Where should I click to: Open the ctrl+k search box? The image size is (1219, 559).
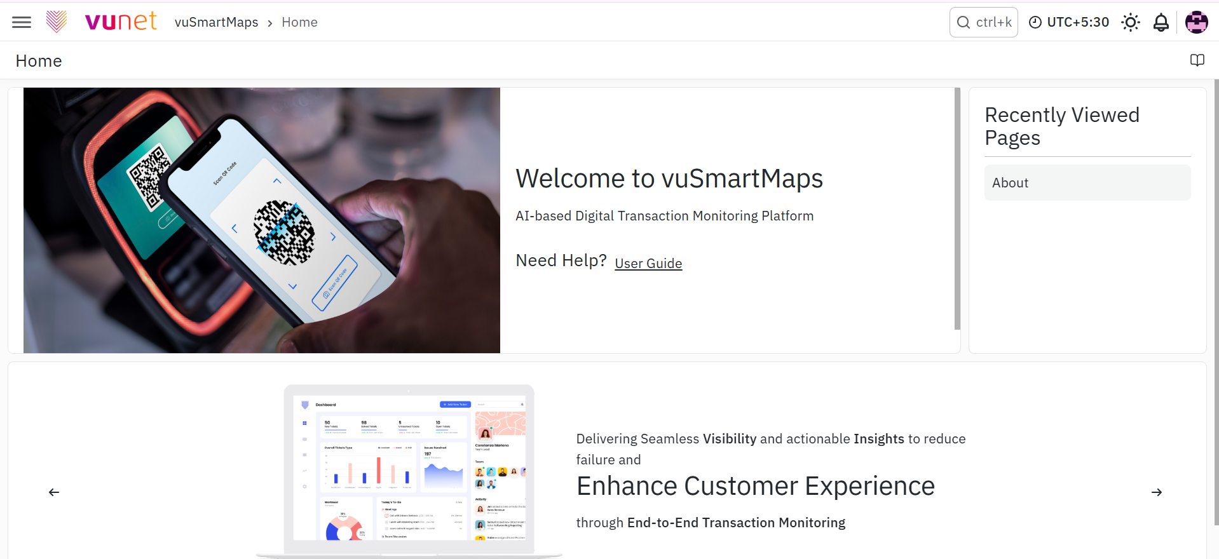(983, 22)
